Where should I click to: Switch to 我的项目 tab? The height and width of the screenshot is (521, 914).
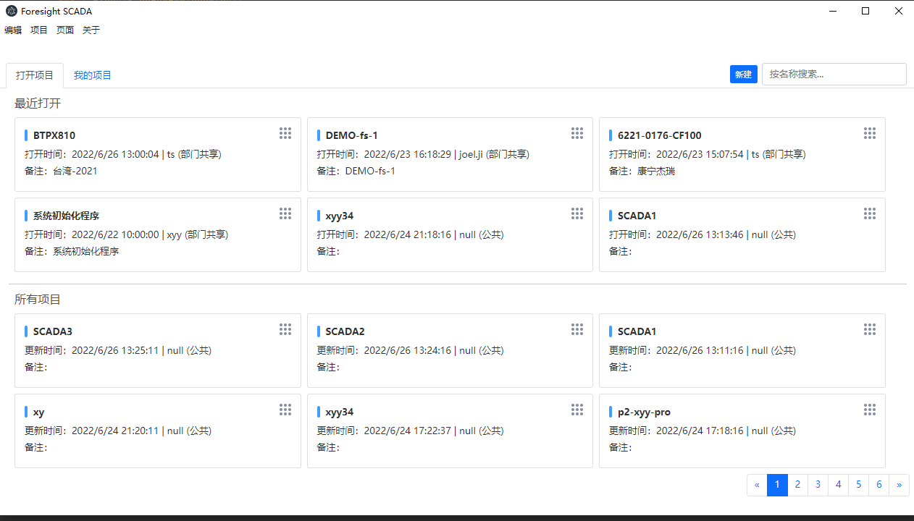[x=93, y=75]
